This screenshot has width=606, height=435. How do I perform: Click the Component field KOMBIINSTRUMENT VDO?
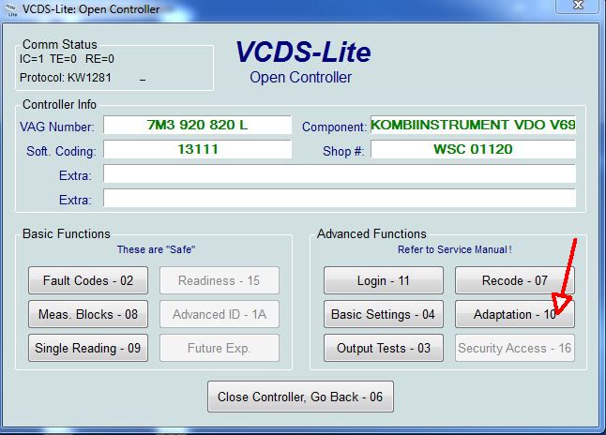click(x=473, y=125)
